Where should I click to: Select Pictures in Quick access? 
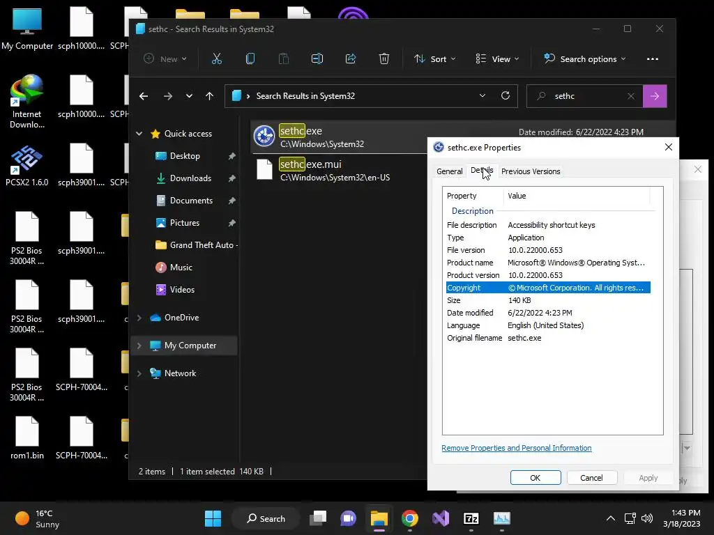point(184,223)
